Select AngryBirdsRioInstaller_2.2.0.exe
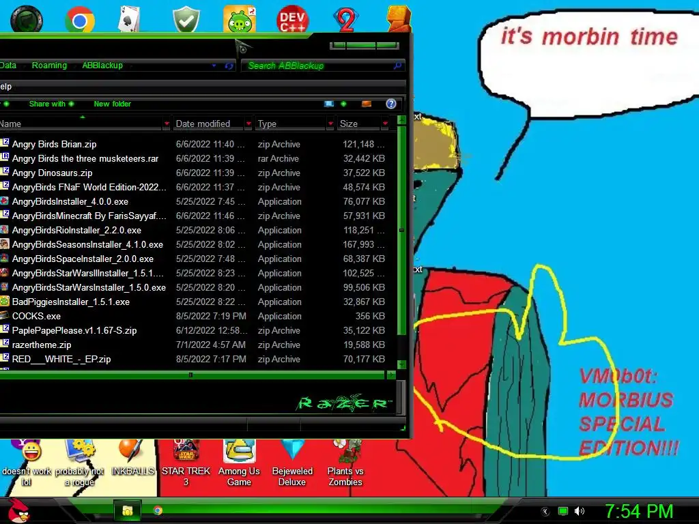 [x=76, y=230]
